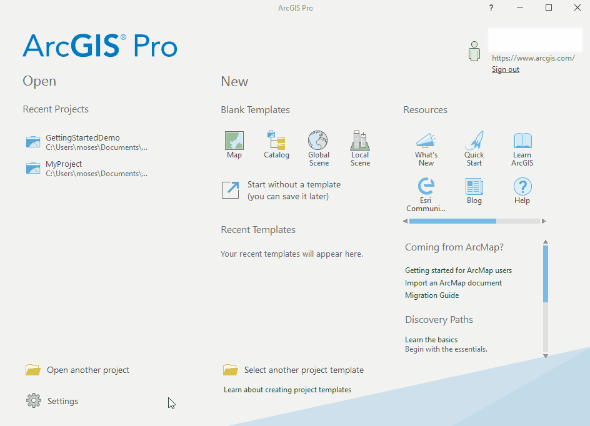Maximize the ArcGIS Pro window
This screenshot has width=590, height=426.
tap(549, 8)
